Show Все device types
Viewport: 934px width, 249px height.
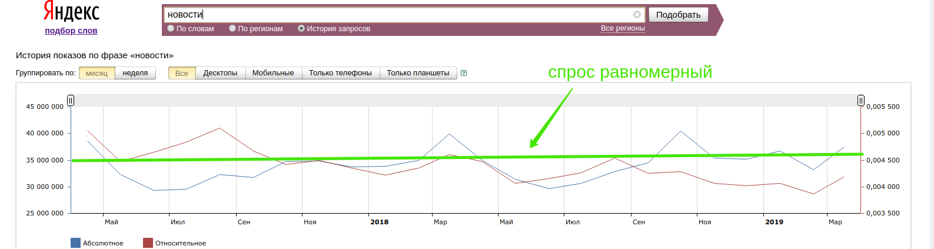(182, 73)
